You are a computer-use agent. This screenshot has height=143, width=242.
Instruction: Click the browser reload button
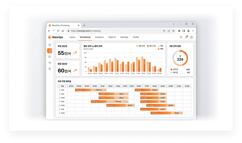(58, 31)
